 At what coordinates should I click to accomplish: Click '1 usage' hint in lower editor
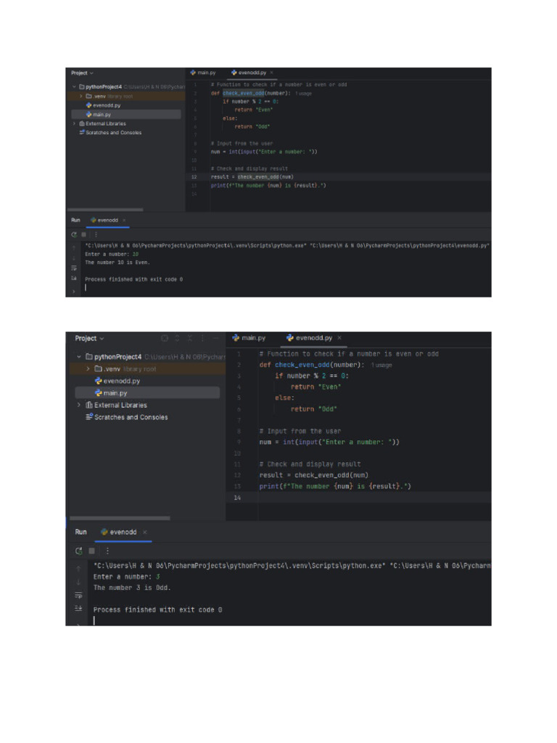(381, 365)
